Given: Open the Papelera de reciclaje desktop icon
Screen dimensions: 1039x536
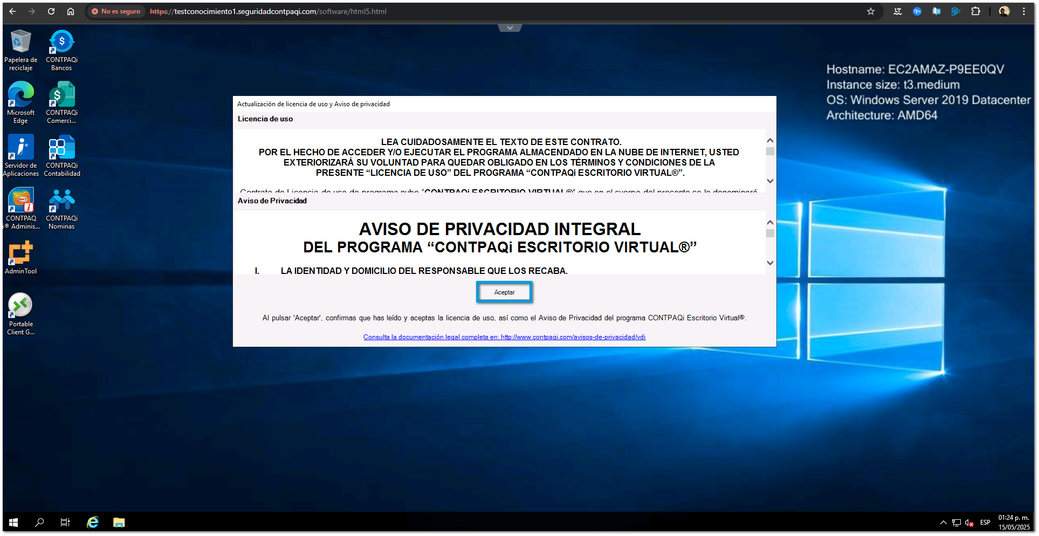Looking at the screenshot, I should click(x=20, y=50).
